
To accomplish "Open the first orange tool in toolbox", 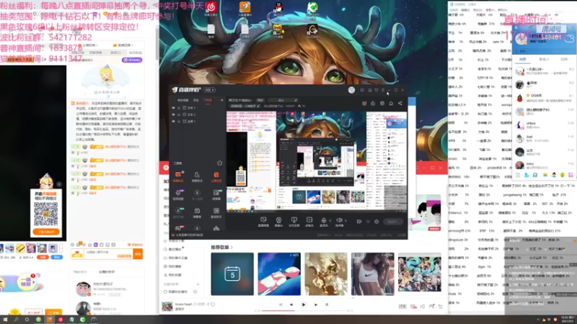I will [178, 176].
